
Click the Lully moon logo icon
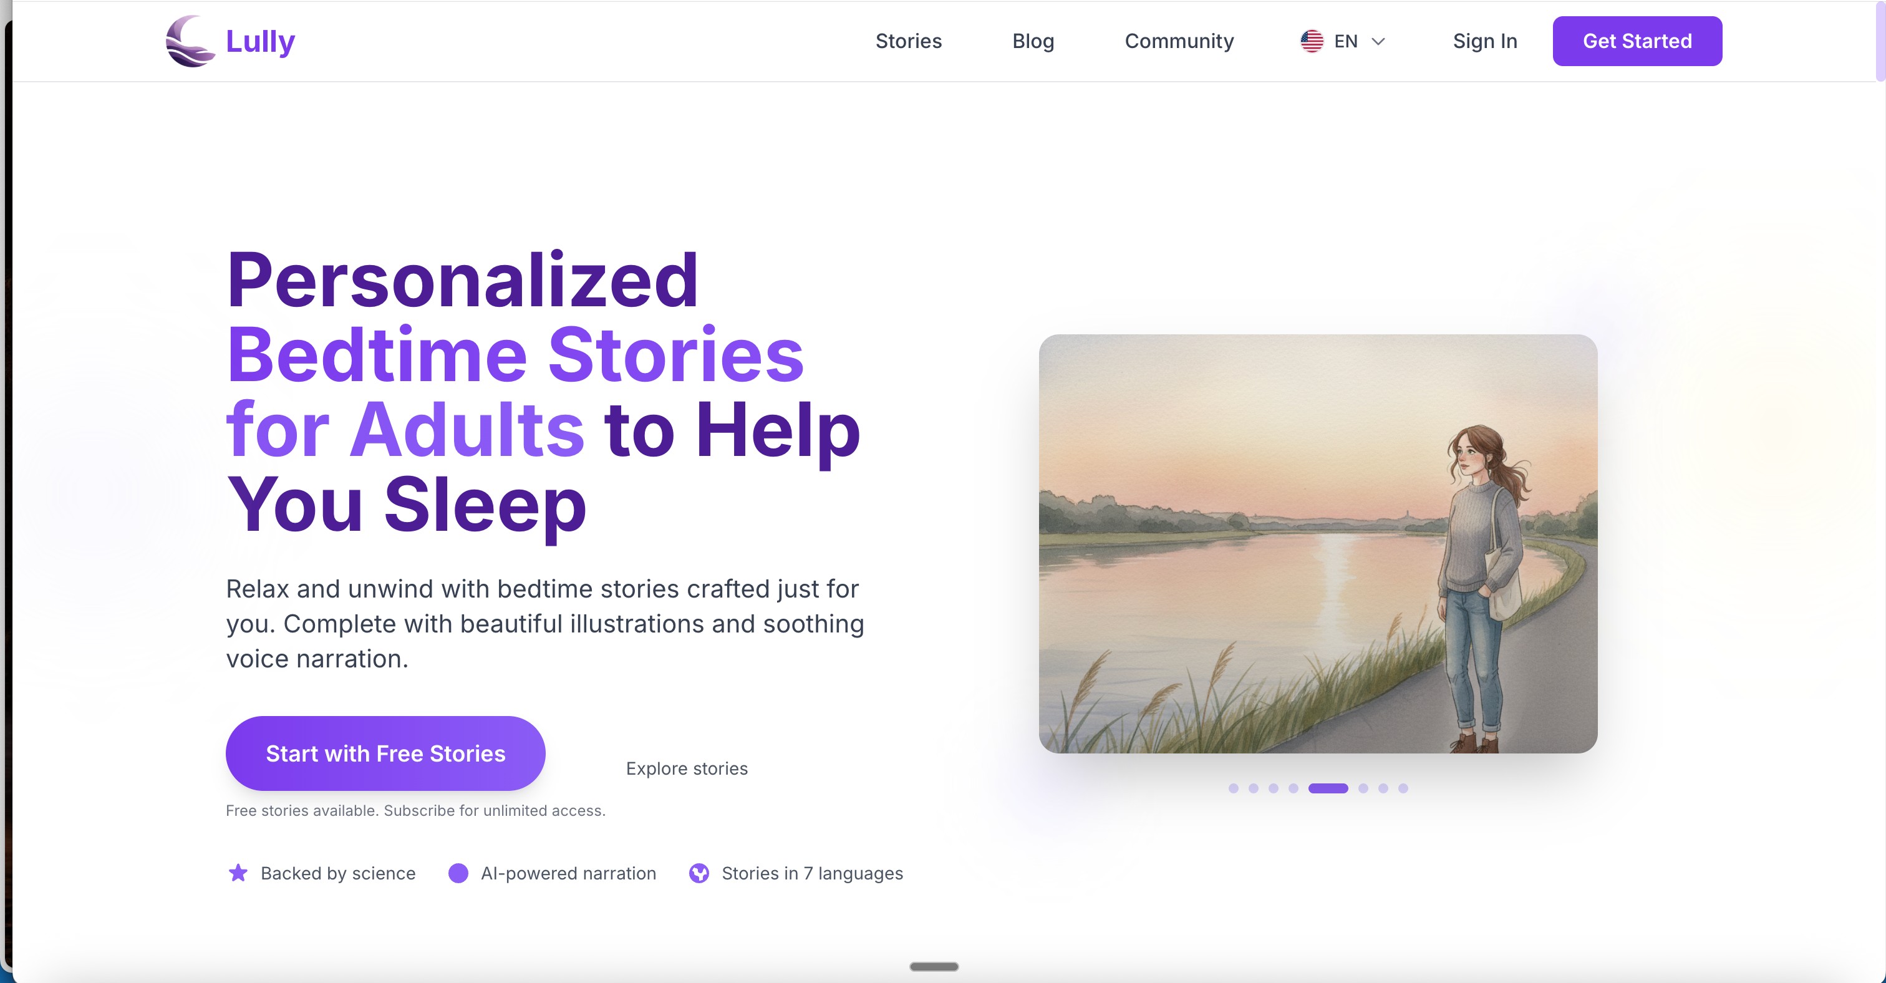190,41
